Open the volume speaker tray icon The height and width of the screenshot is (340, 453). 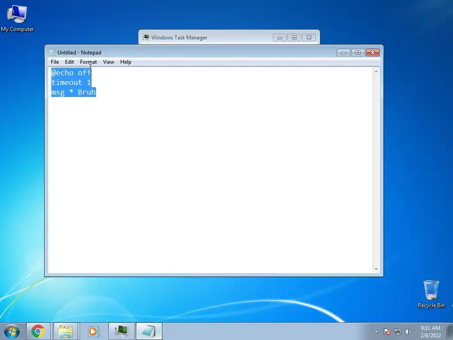point(408,332)
